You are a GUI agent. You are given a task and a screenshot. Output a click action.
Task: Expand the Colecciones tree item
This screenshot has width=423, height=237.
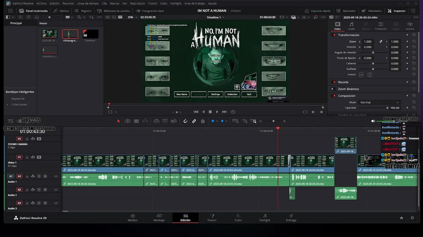[7, 104]
